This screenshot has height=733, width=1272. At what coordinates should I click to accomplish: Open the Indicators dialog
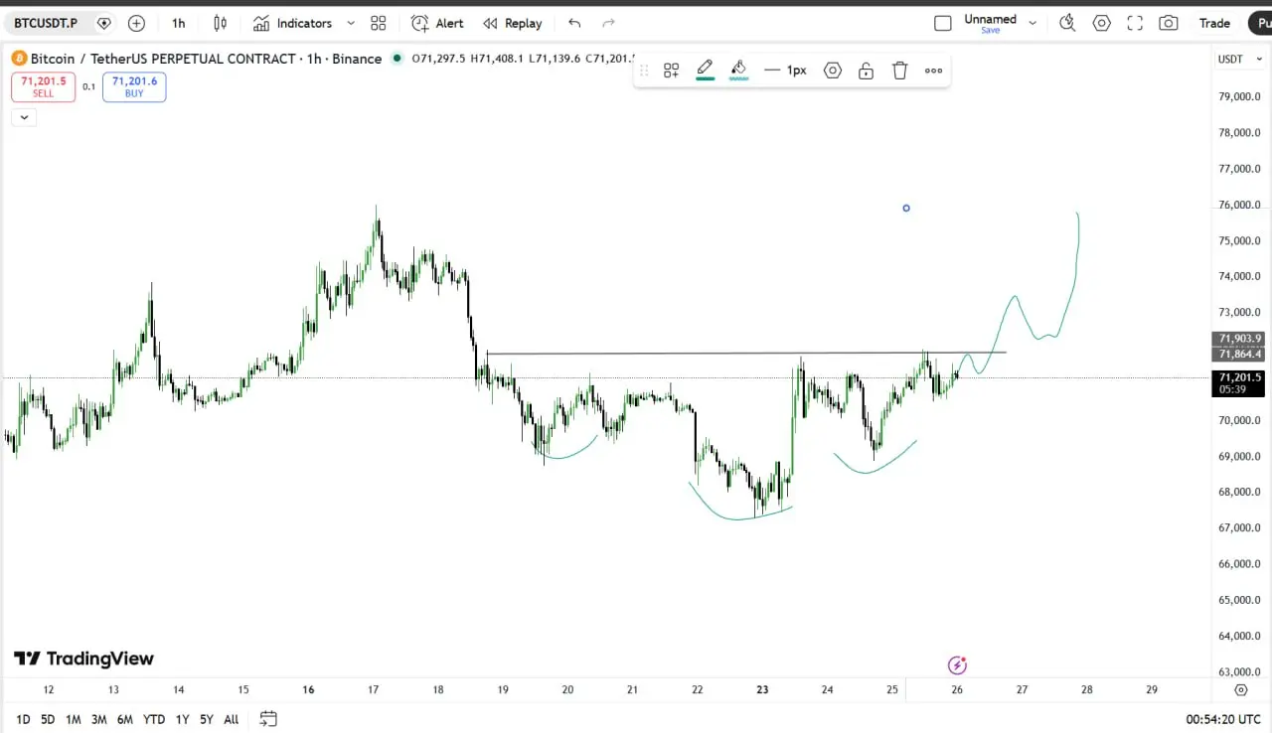click(293, 23)
